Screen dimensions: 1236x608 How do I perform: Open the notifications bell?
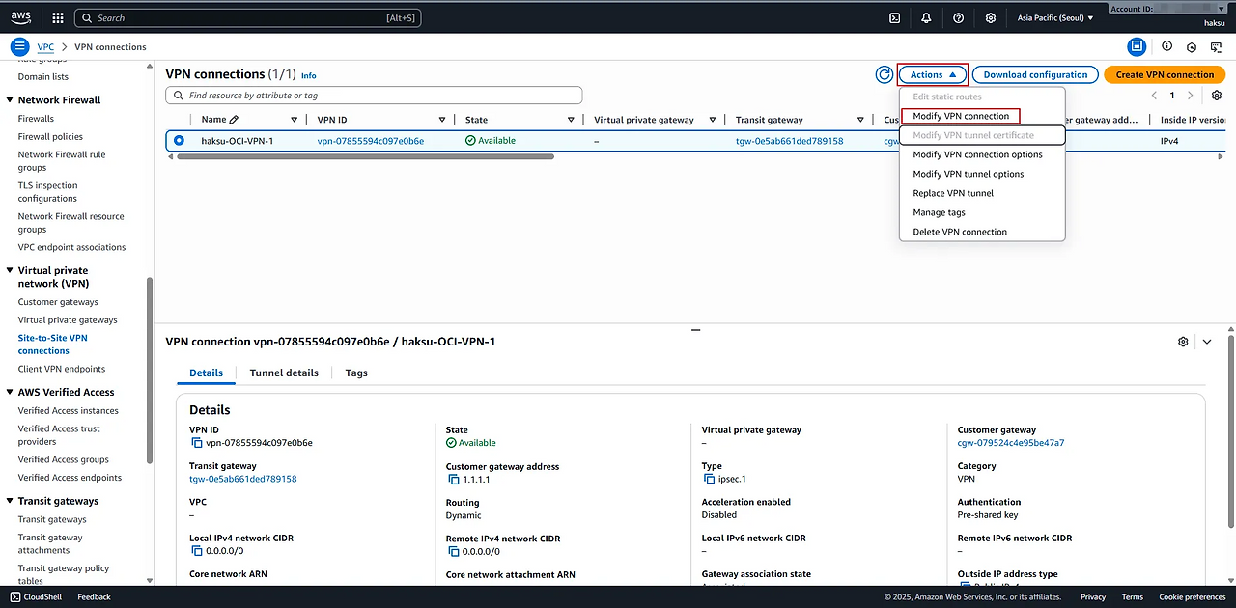click(x=926, y=17)
